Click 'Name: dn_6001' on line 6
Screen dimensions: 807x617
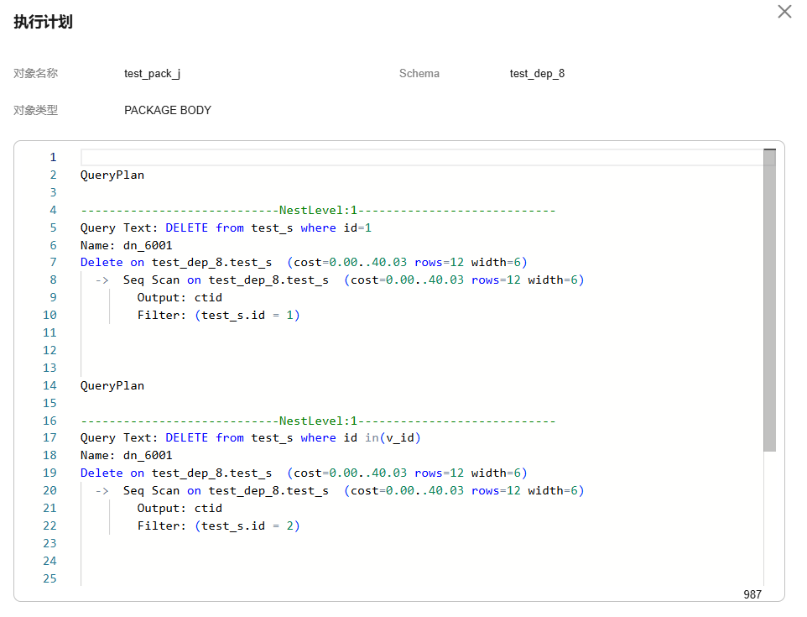pyautogui.click(x=126, y=245)
